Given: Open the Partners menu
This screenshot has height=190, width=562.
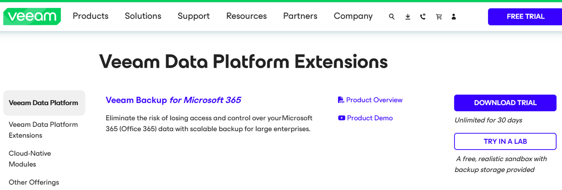Looking at the screenshot, I should (x=300, y=16).
